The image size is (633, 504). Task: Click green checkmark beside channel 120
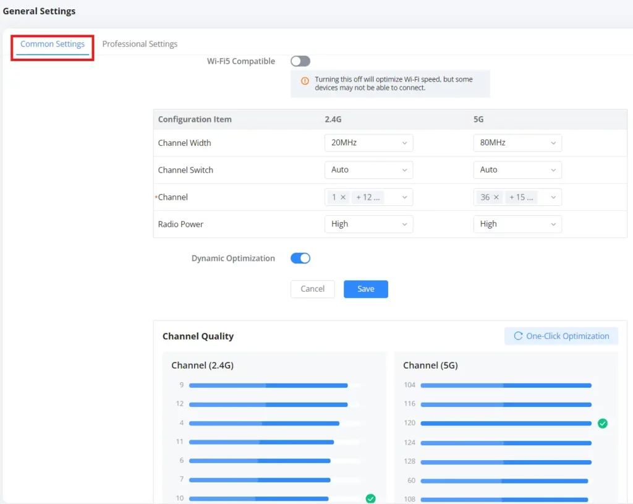(x=602, y=424)
